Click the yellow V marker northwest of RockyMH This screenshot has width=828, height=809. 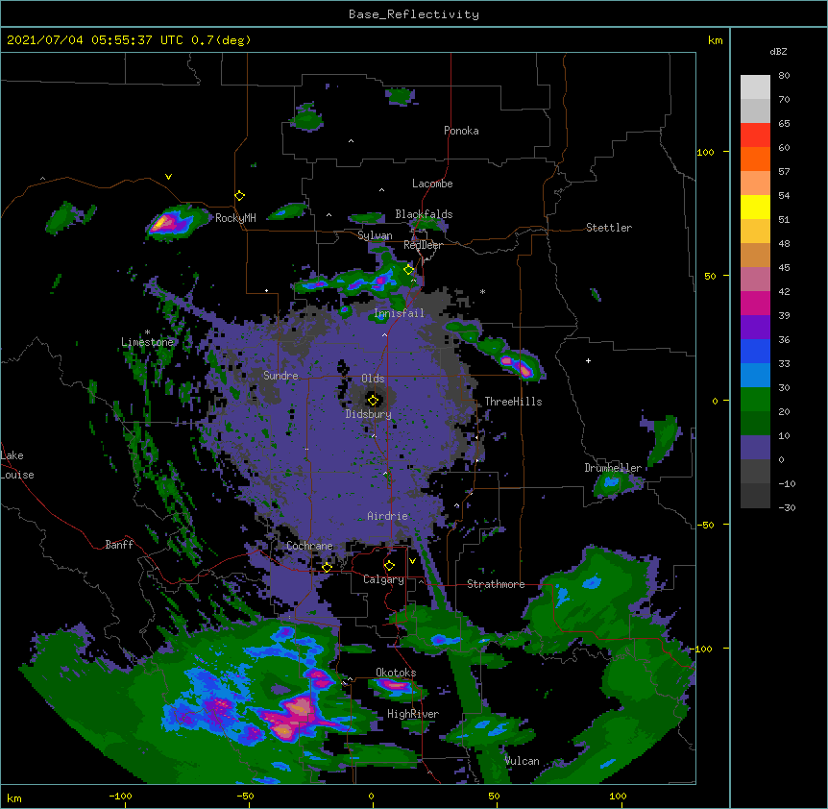click(168, 177)
